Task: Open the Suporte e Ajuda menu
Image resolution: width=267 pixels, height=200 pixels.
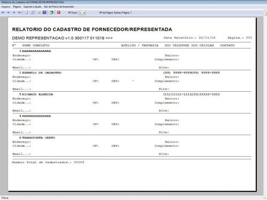Action: pos(33,6)
